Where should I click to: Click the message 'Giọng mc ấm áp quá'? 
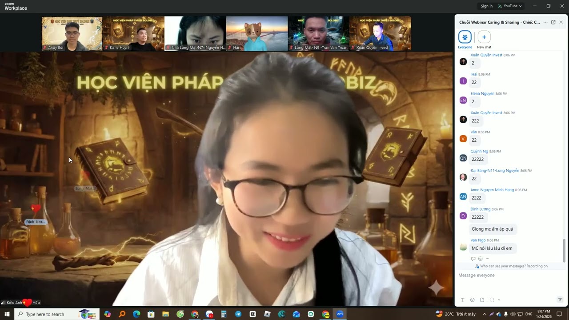pyautogui.click(x=492, y=229)
